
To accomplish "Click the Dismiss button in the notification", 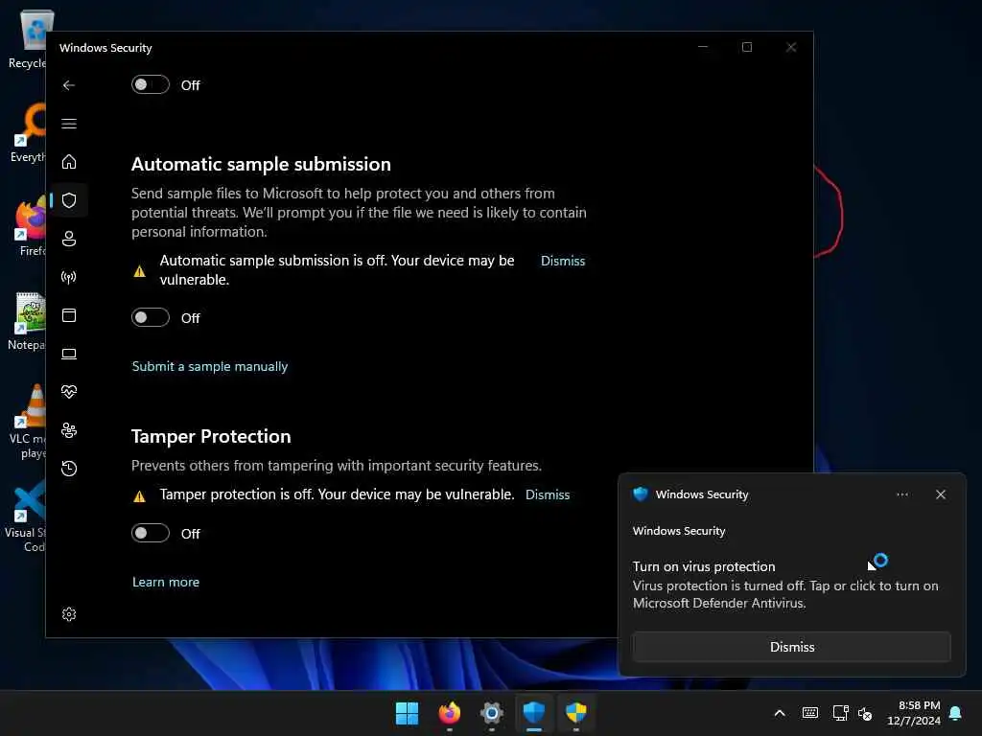I will pos(791,647).
